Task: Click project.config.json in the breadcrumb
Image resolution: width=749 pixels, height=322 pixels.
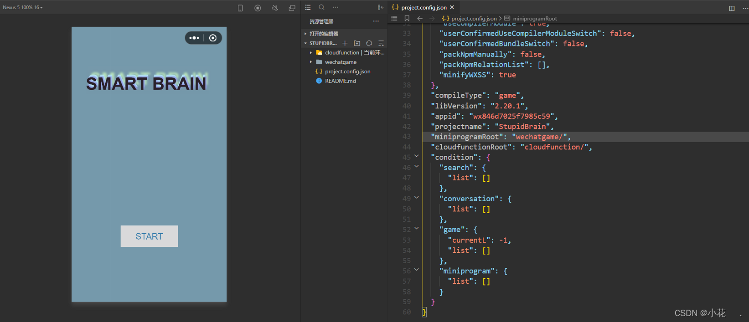Action: pyautogui.click(x=474, y=19)
